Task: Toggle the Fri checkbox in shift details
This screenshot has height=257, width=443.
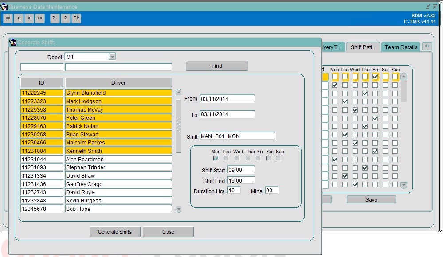Action: [258, 159]
